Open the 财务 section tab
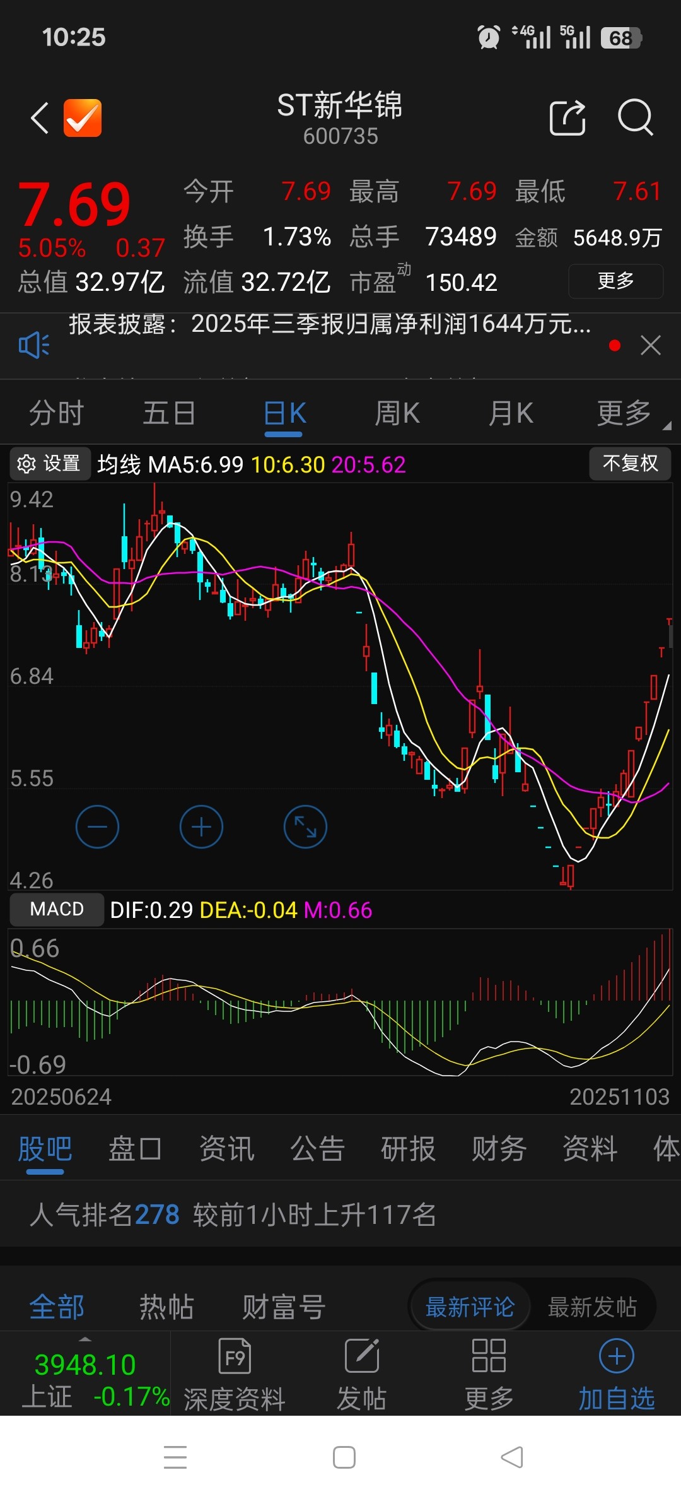This screenshot has width=681, height=1499. pos(499,1148)
